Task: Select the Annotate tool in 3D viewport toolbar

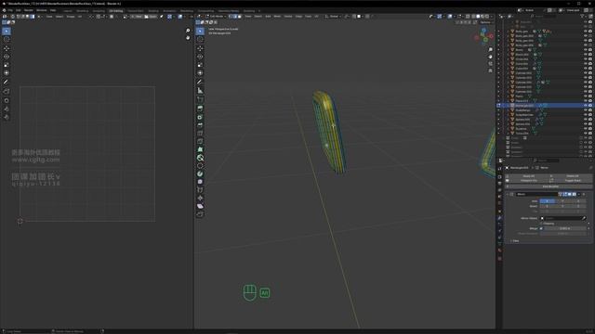Action: coord(200,83)
